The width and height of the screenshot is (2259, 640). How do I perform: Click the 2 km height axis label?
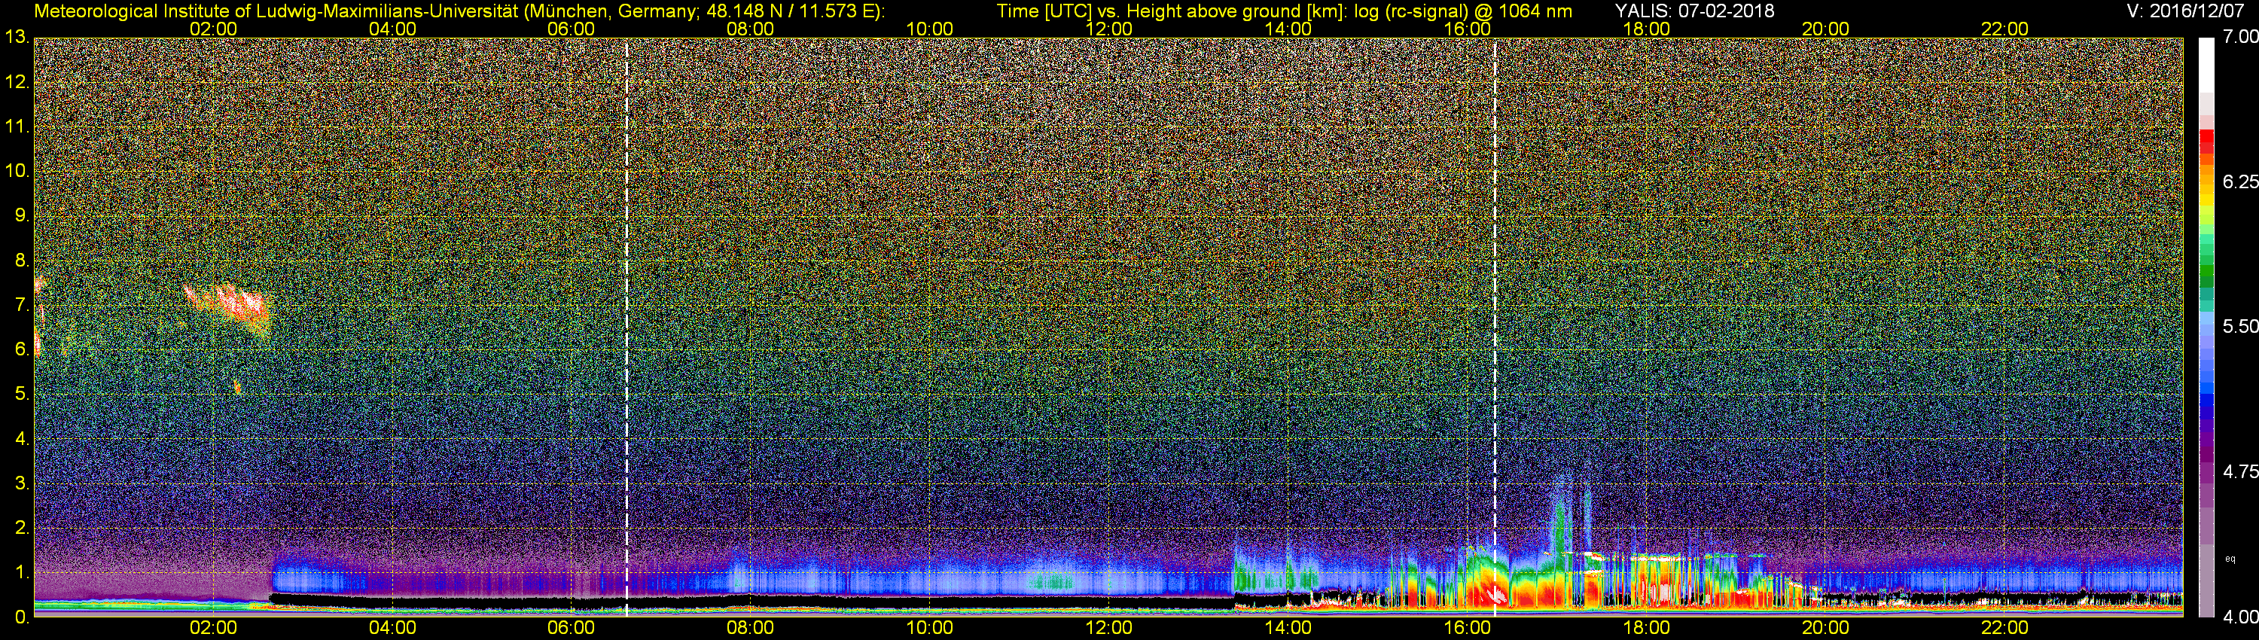(x=22, y=528)
